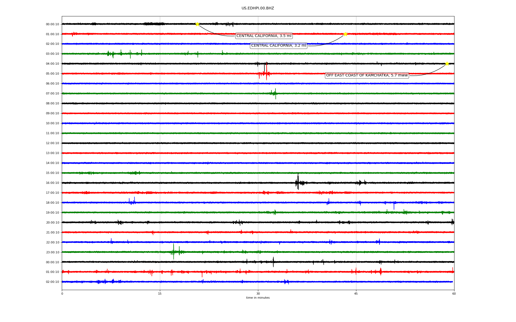516x322 pixels.
Task: Click the 30 minute tick label
Action: click(x=258, y=294)
